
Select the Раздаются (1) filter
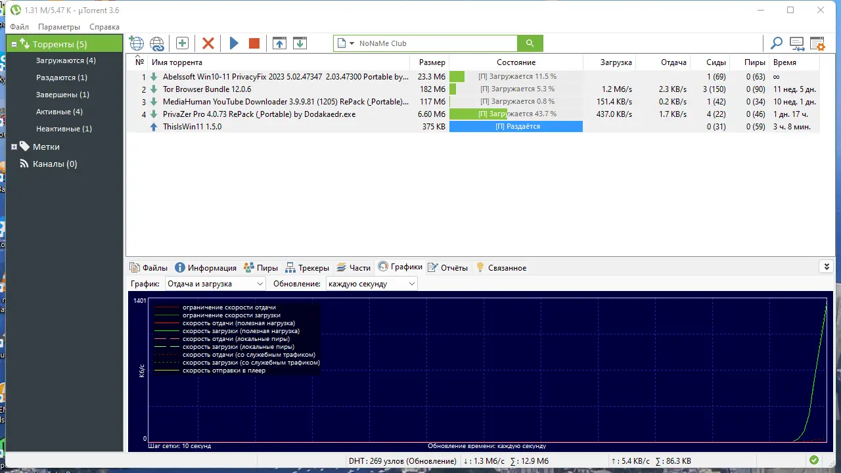(62, 78)
